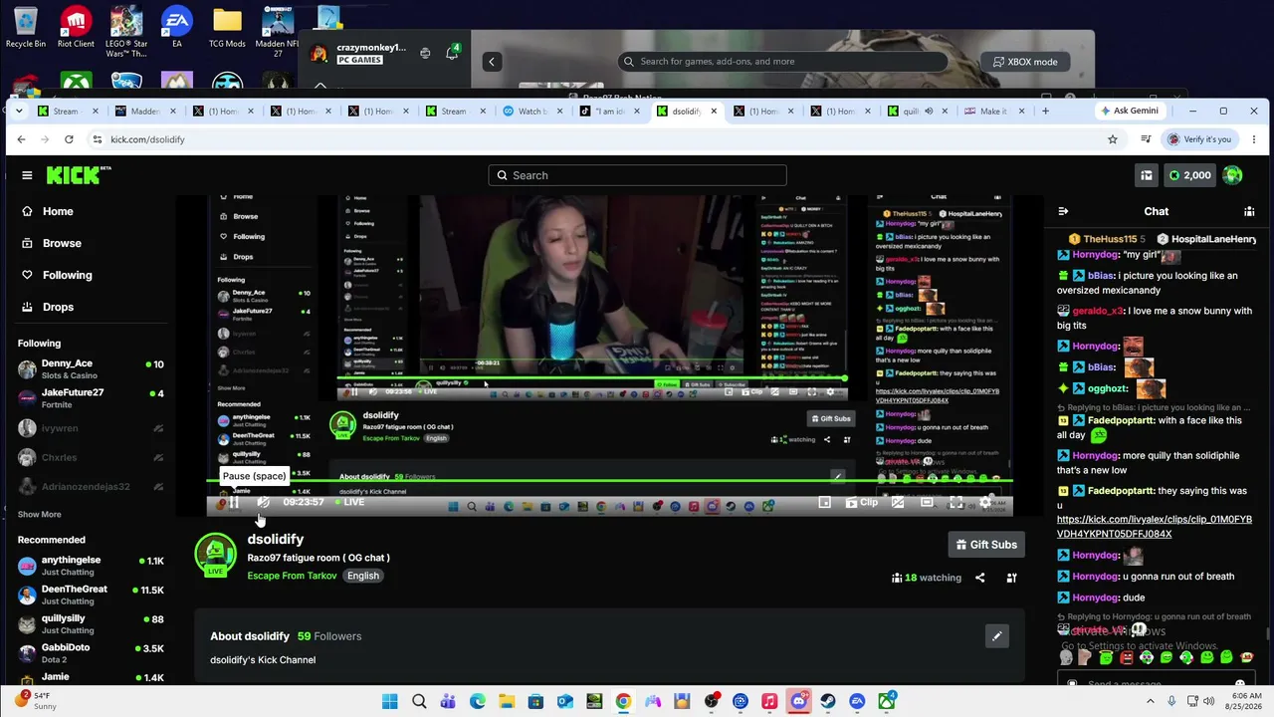Click the Gift Subs button
The height and width of the screenshot is (717, 1274).
(x=986, y=545)
